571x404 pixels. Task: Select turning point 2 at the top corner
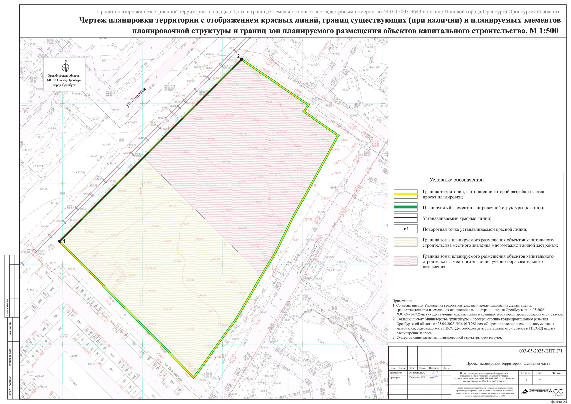click(x=241, y=59)
